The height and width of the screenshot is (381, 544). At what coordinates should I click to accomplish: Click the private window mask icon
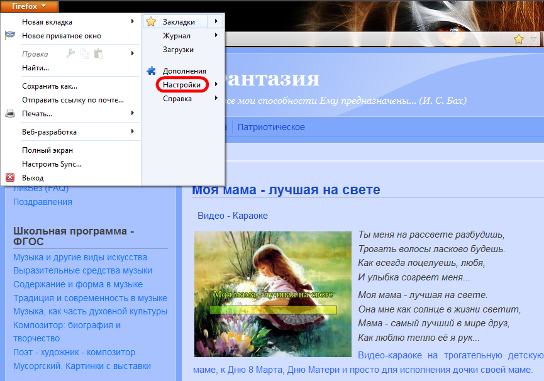(x=10, y=36)
